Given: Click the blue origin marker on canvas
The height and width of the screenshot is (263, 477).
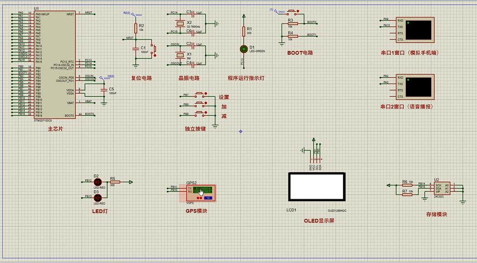Looking at the screenshot, I should [x=241, y=131].
